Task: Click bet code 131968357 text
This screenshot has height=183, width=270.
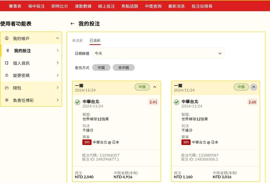Action: (x=109, y=155)
